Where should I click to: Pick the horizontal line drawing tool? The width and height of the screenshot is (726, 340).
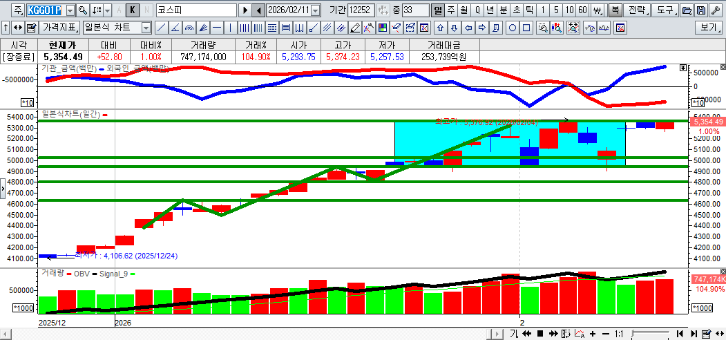216,28
